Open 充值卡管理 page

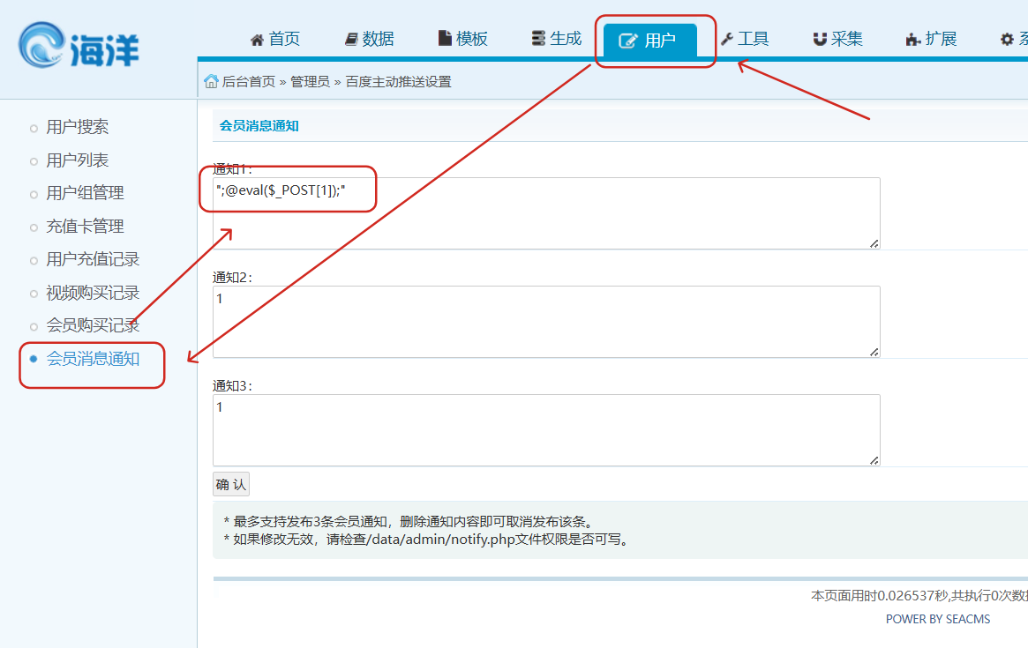(85, 227)
